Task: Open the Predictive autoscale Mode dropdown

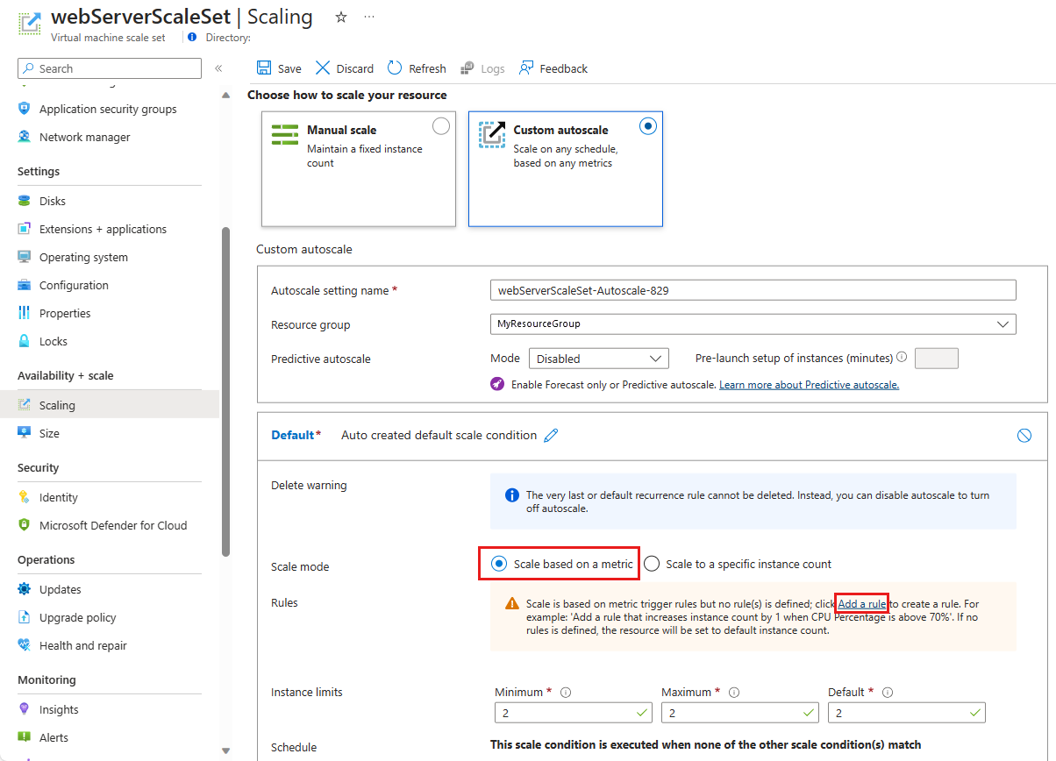Action: coord(599,358)
